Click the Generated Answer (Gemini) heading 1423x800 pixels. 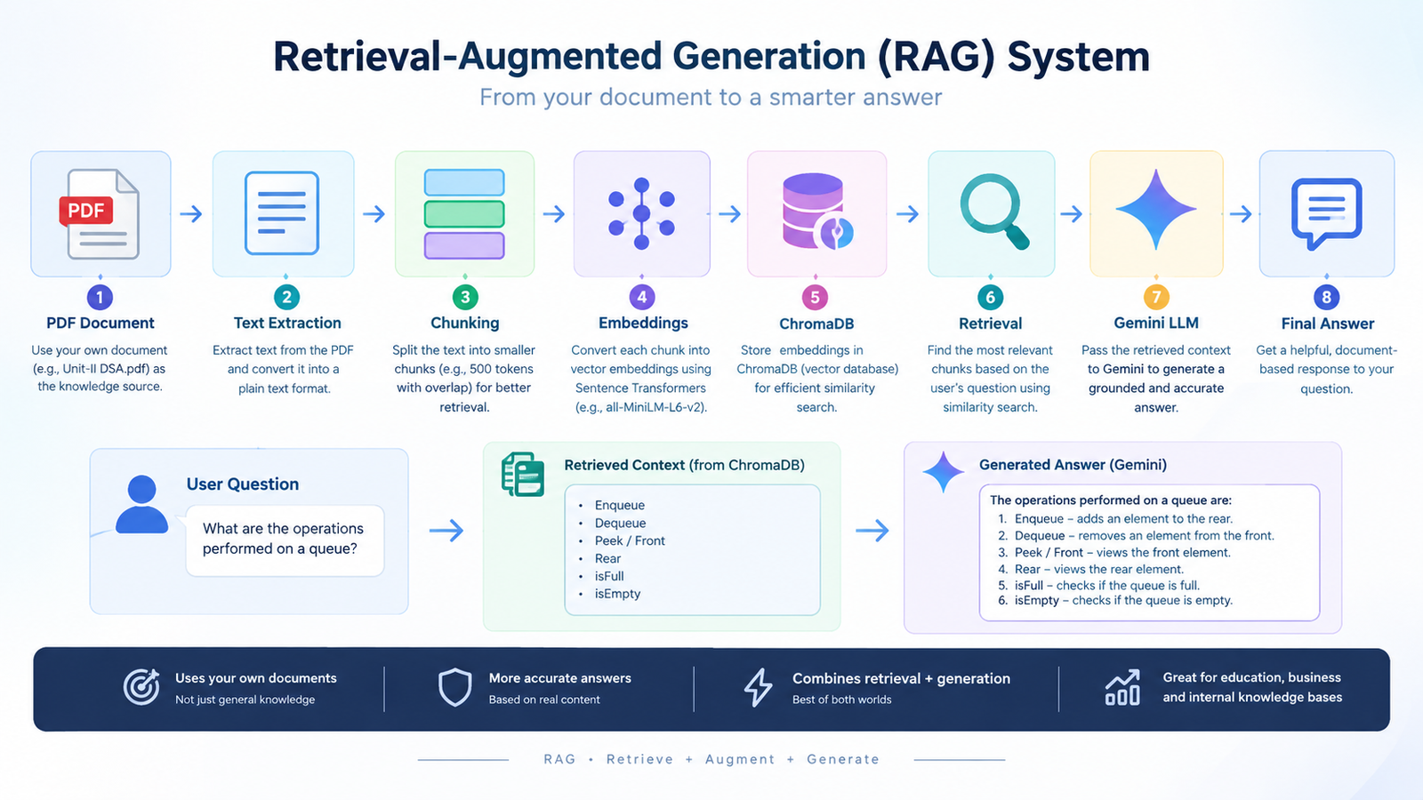pyautogui.click(x=1073, y=465)
